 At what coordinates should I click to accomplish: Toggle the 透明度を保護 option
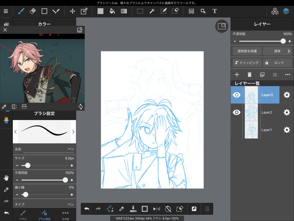click(247, 51)
